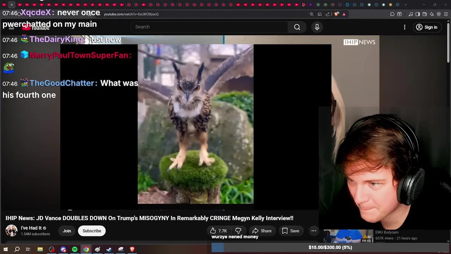Screen dimensions: 451x254
Task: Click Share button under video
Action: pos(262,231)
